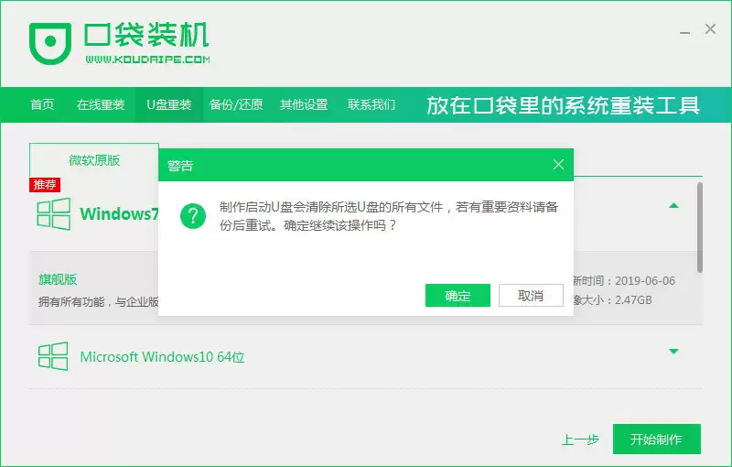Expand the Microsoft Windows10 64位 arrow

coord(673,352)
